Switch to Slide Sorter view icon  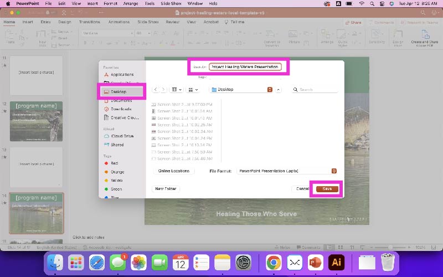pos(341,247)
